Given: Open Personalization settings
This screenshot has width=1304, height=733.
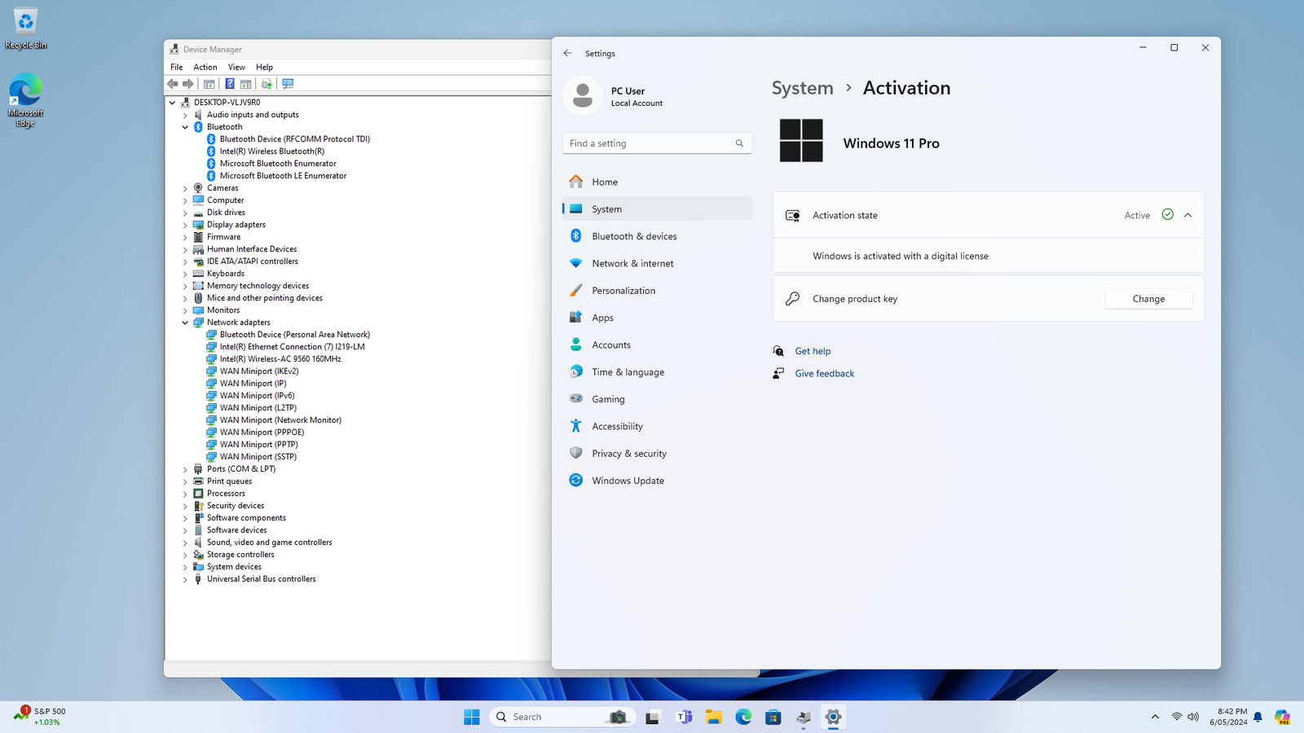Looking at the screenshot, I should pyautogui.click(x=657, y=291).
